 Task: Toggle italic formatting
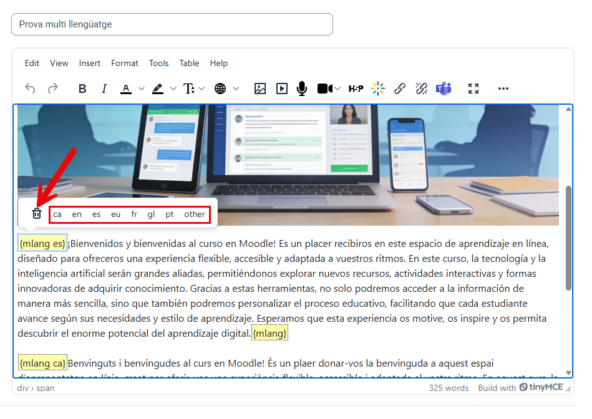coord(104,89)
